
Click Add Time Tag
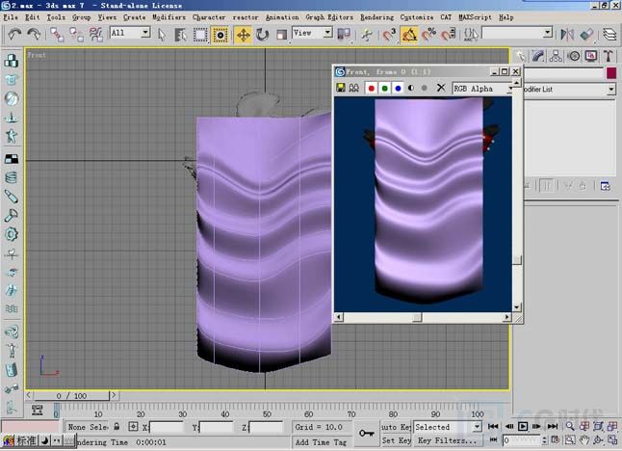pyautogui.click(x=321, y=442)
